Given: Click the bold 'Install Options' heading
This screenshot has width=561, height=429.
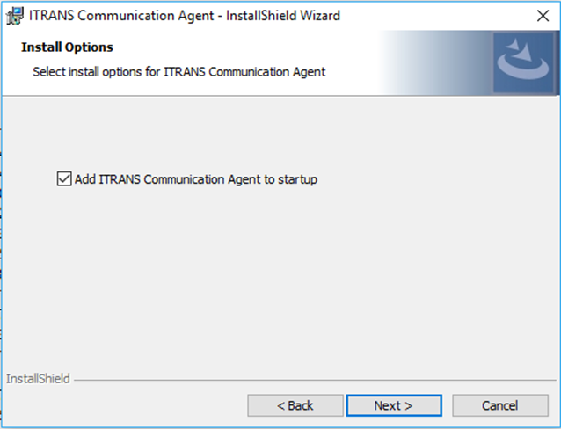Looking at the screenshot, I should coord(67,47).
